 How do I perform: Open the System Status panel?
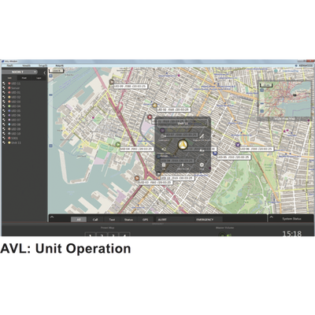(x=291, y=219)
